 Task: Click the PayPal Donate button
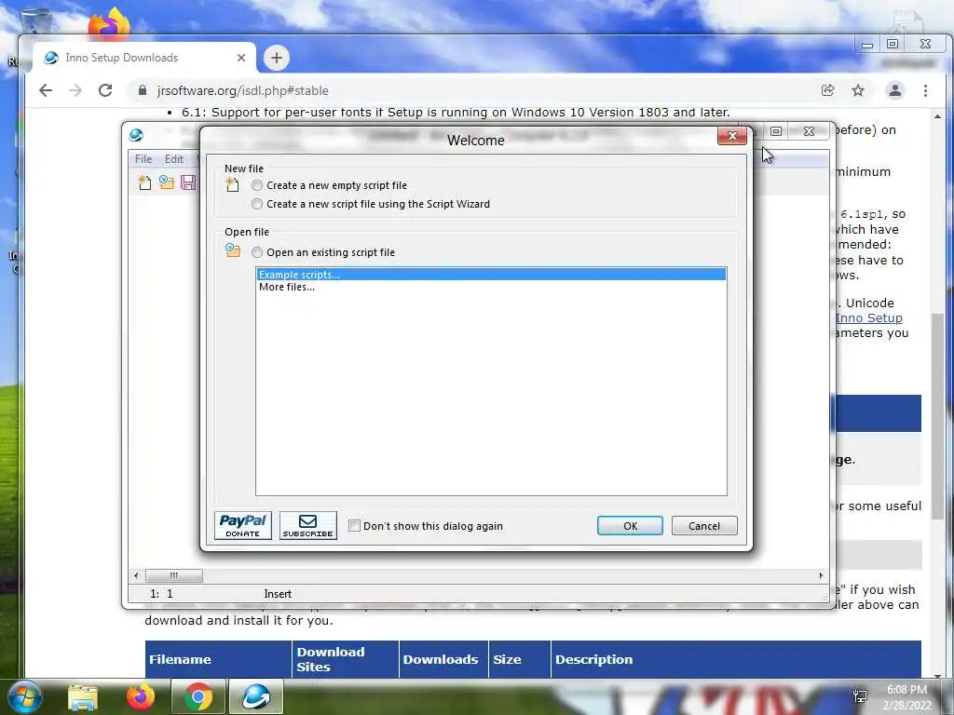pos(243,525)
